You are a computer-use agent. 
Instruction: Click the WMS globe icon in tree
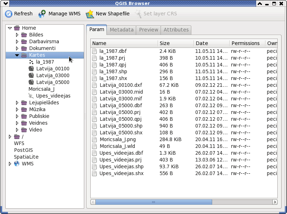[17, 164]
